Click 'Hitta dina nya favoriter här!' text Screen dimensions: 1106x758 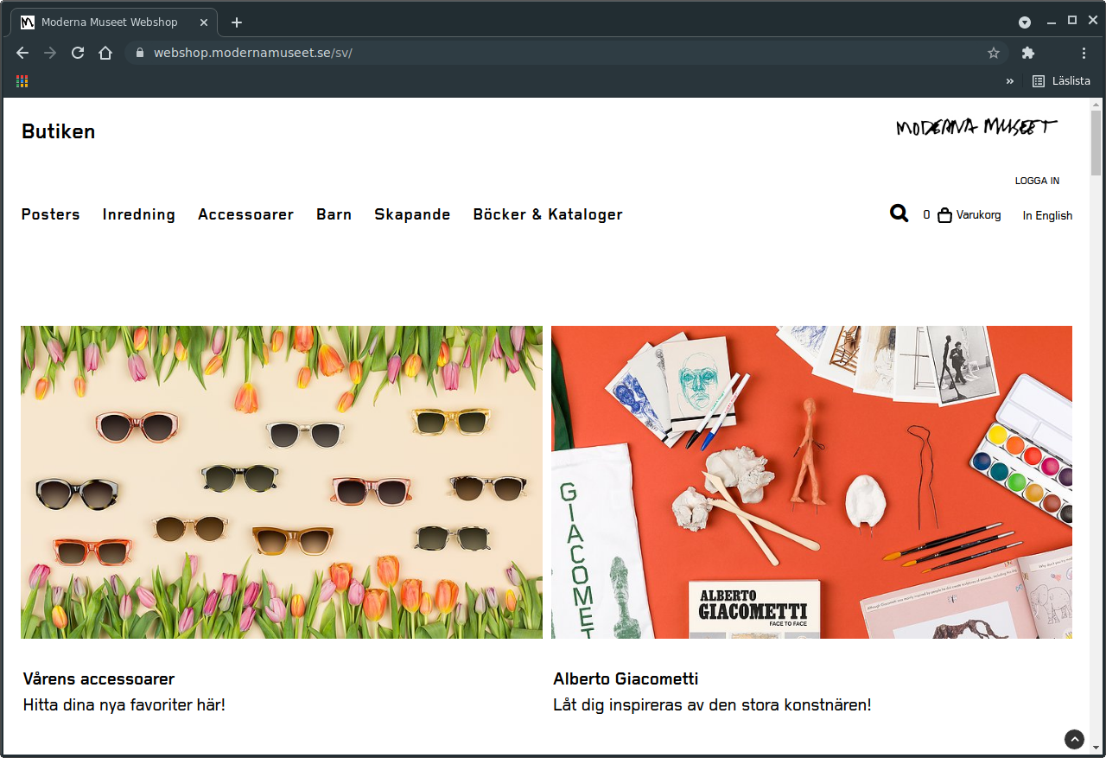(x=124, y=704)
